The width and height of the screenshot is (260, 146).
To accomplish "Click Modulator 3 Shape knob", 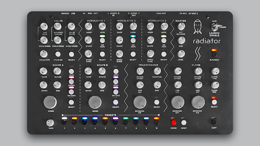I will point(150,40).
